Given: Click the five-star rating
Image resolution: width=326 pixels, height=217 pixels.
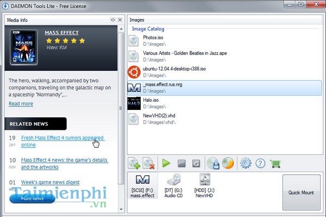Looking at the screenshot, I should click(66, 41).
